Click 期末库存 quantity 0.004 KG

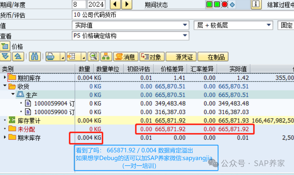click(x=89, y=138)
